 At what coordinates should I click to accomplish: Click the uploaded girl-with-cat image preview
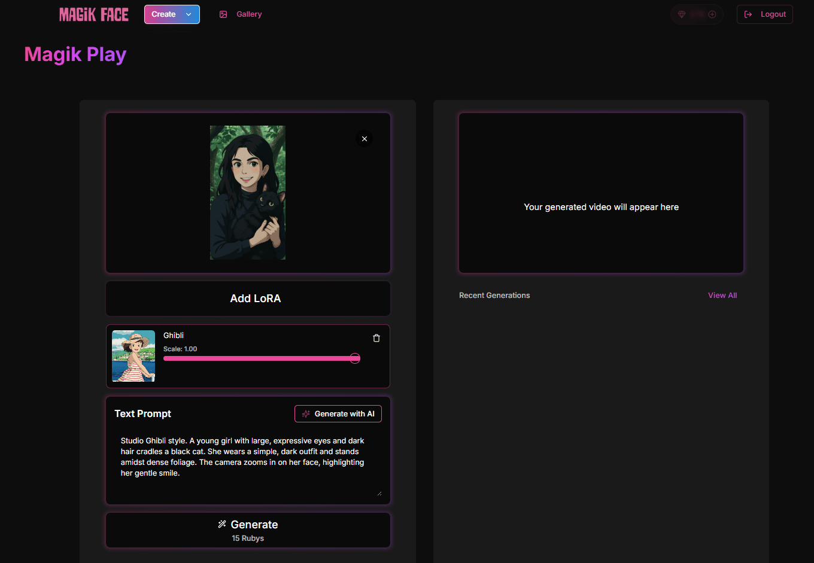[248, 193]
